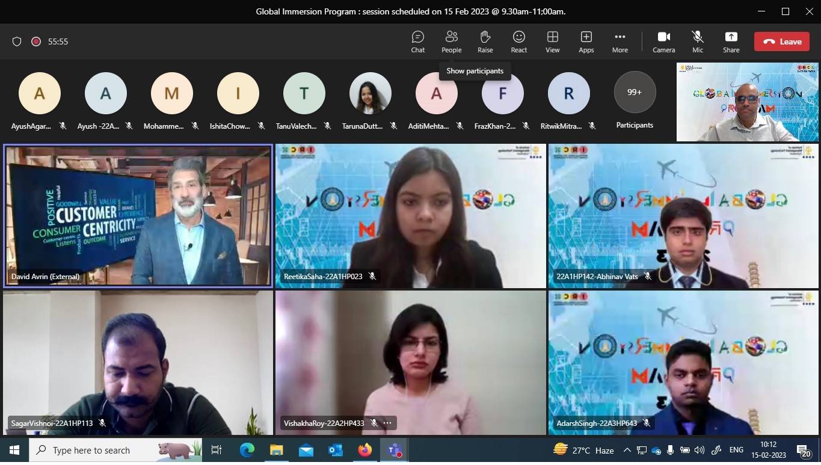Turn the Camera on or off
Screen dimensions: 821x465
pos(664,42)
